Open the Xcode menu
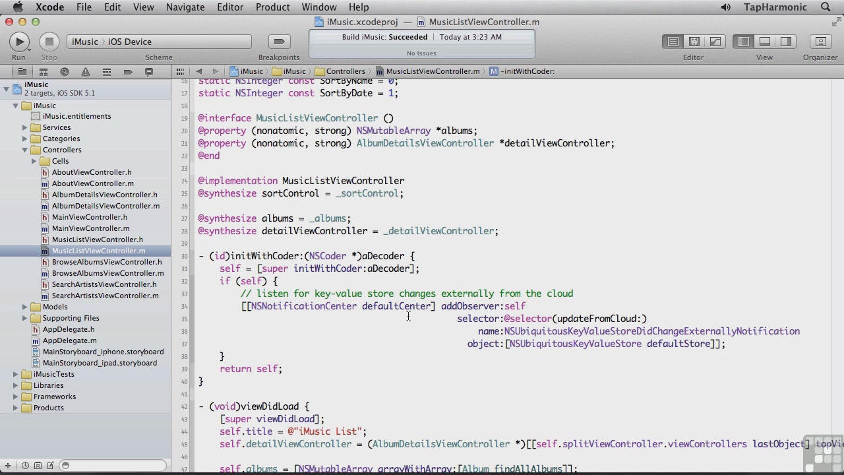The height and width of the screenshot is (475, 844). 49,7
